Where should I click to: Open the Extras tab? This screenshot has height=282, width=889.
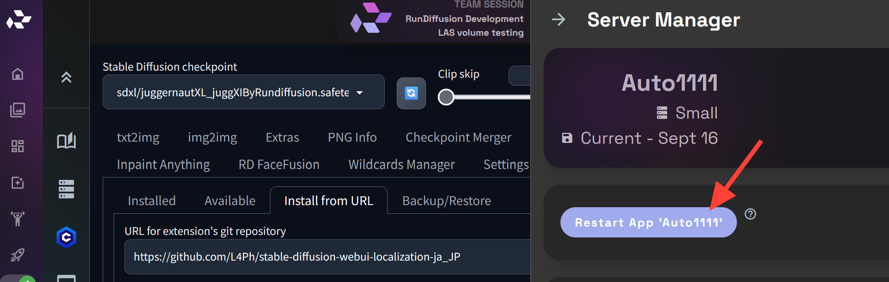pyautogui.click(x=282, y=137)
